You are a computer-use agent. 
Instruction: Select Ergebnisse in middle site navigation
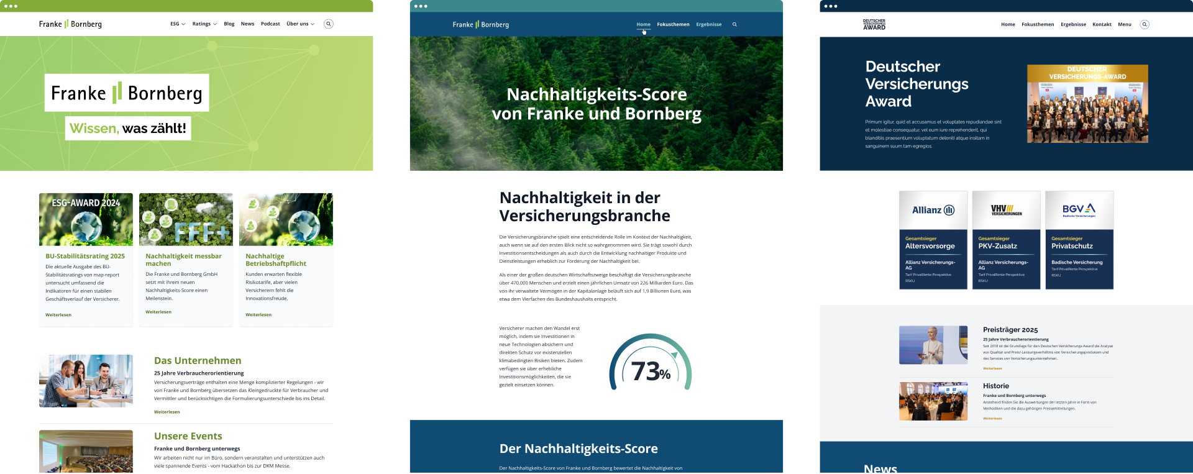tap(709, 24)
